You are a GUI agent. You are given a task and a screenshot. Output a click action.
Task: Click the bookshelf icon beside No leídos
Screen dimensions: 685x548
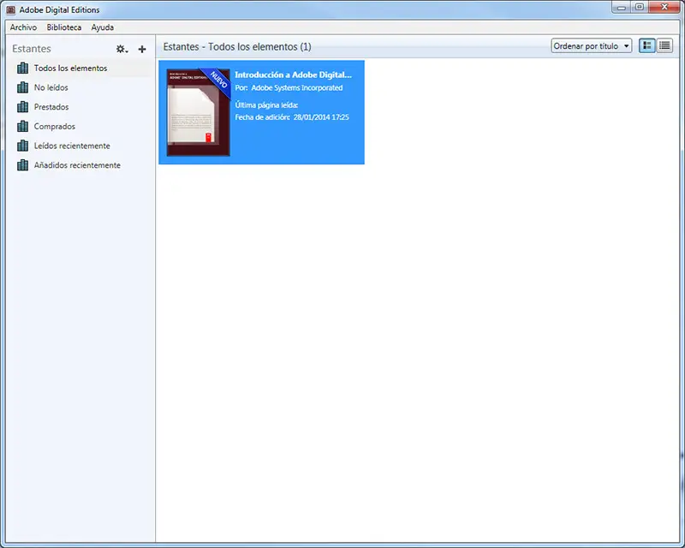pyautogui.click(x=23, y=87)
